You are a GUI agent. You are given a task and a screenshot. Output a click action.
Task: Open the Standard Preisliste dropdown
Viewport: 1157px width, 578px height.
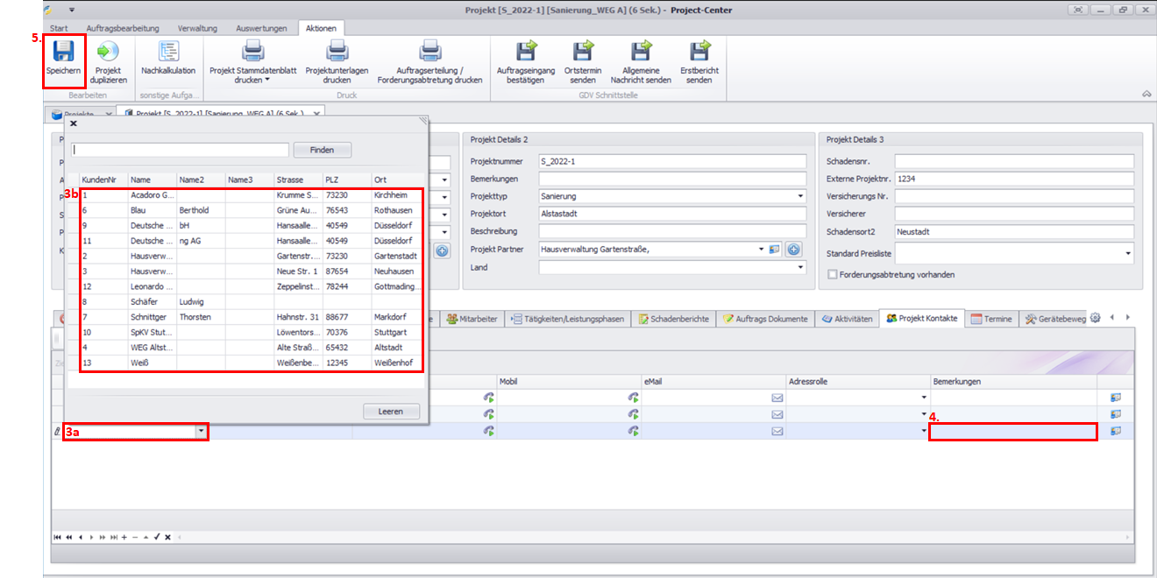pyautogui.click(x=1127, y=254)
